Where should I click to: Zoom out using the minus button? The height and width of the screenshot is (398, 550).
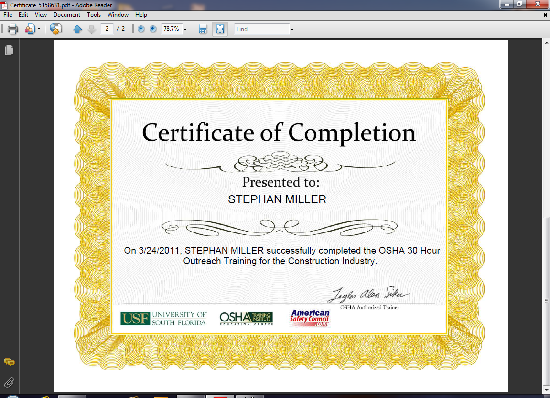coord(141,29)
